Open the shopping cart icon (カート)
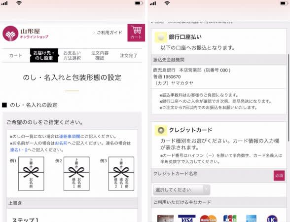This screenshot has width=290, height=222. [136, 33]
